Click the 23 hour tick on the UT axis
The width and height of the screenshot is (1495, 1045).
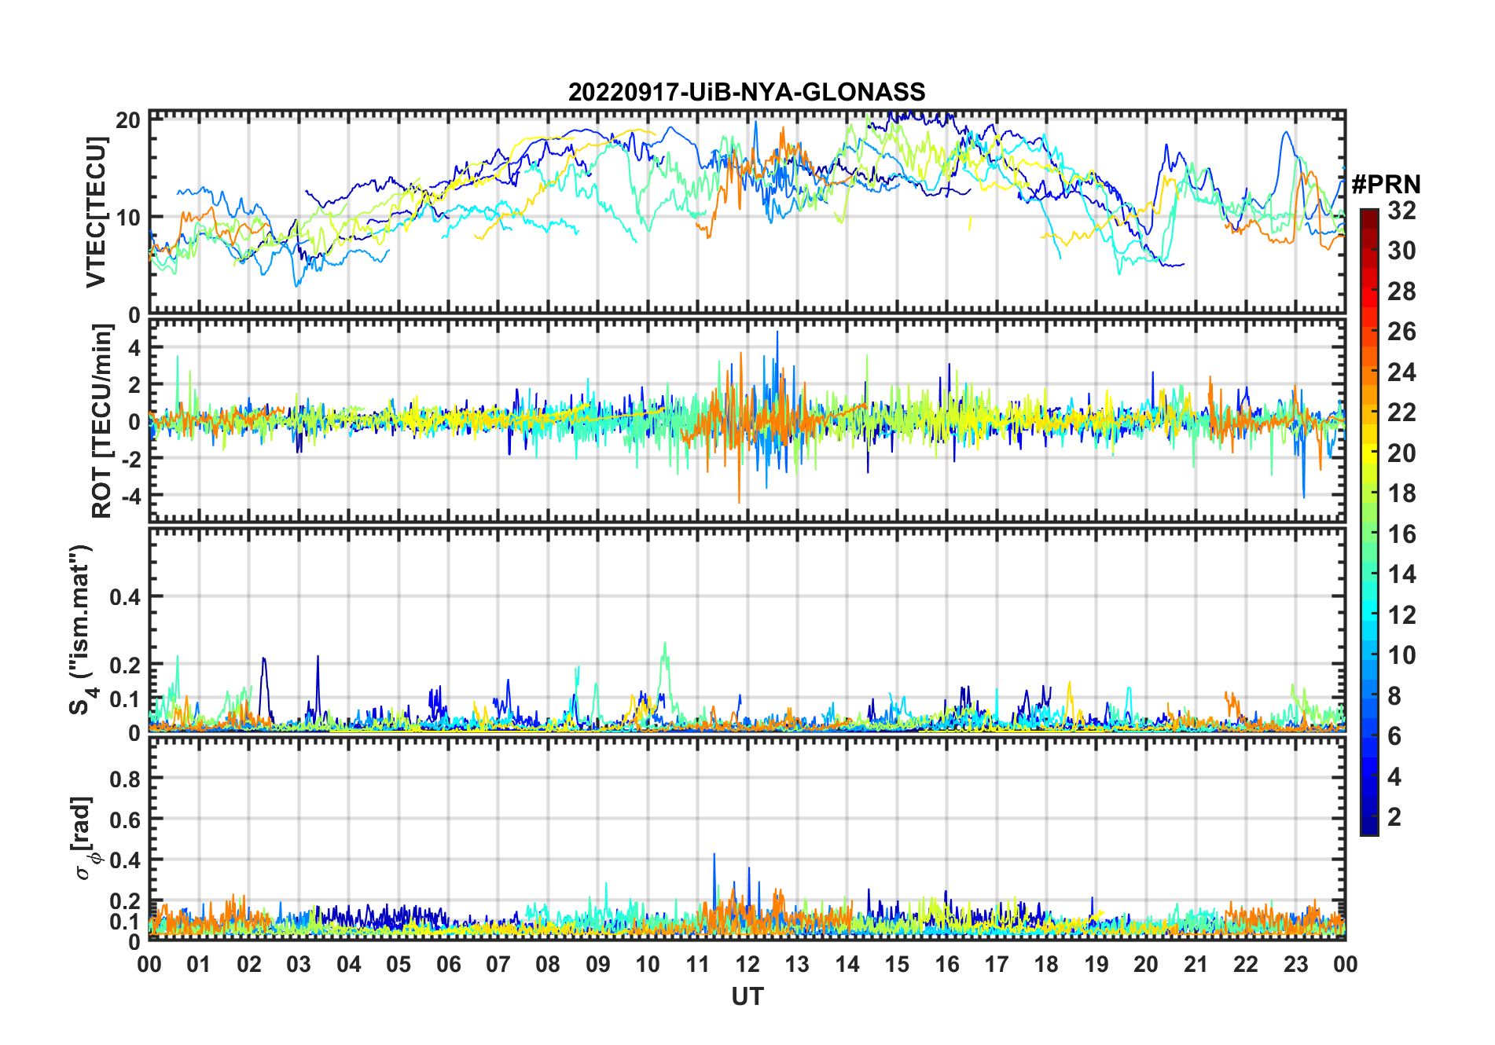[1295, 964]
